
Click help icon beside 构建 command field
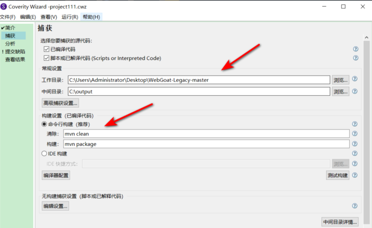coord(355,144)
